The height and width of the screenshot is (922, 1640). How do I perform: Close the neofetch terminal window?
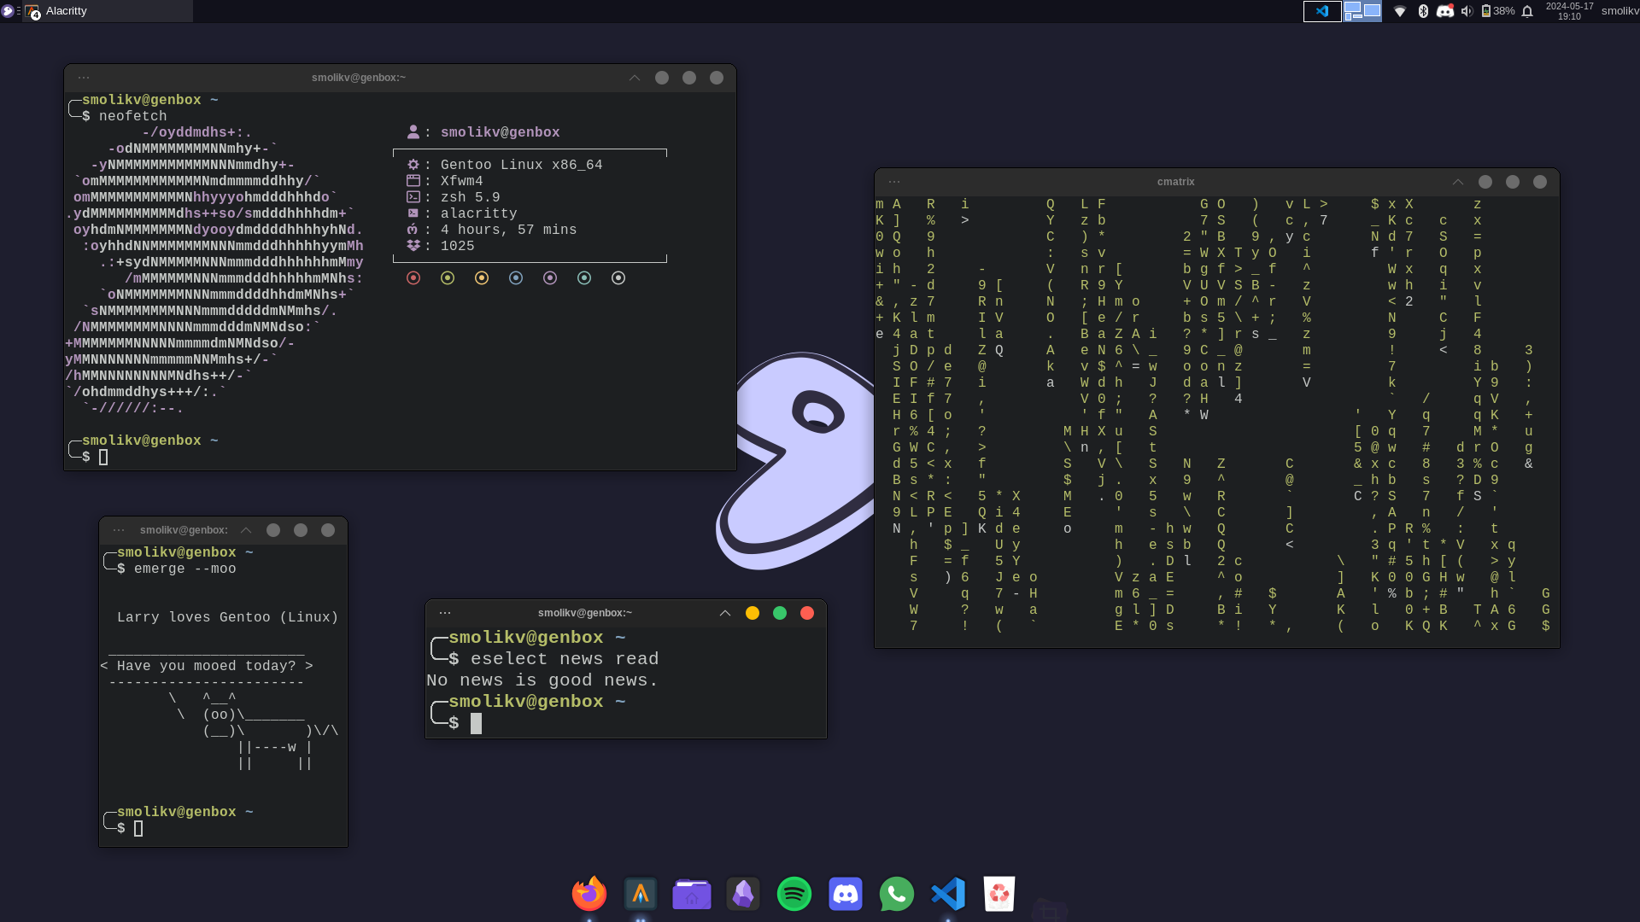coord(717,78)
